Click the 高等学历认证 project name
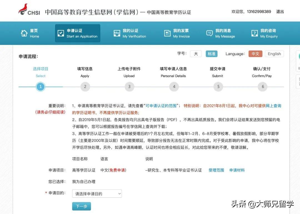The height and width of the screenshot is (214, 300). coord(84,170)
